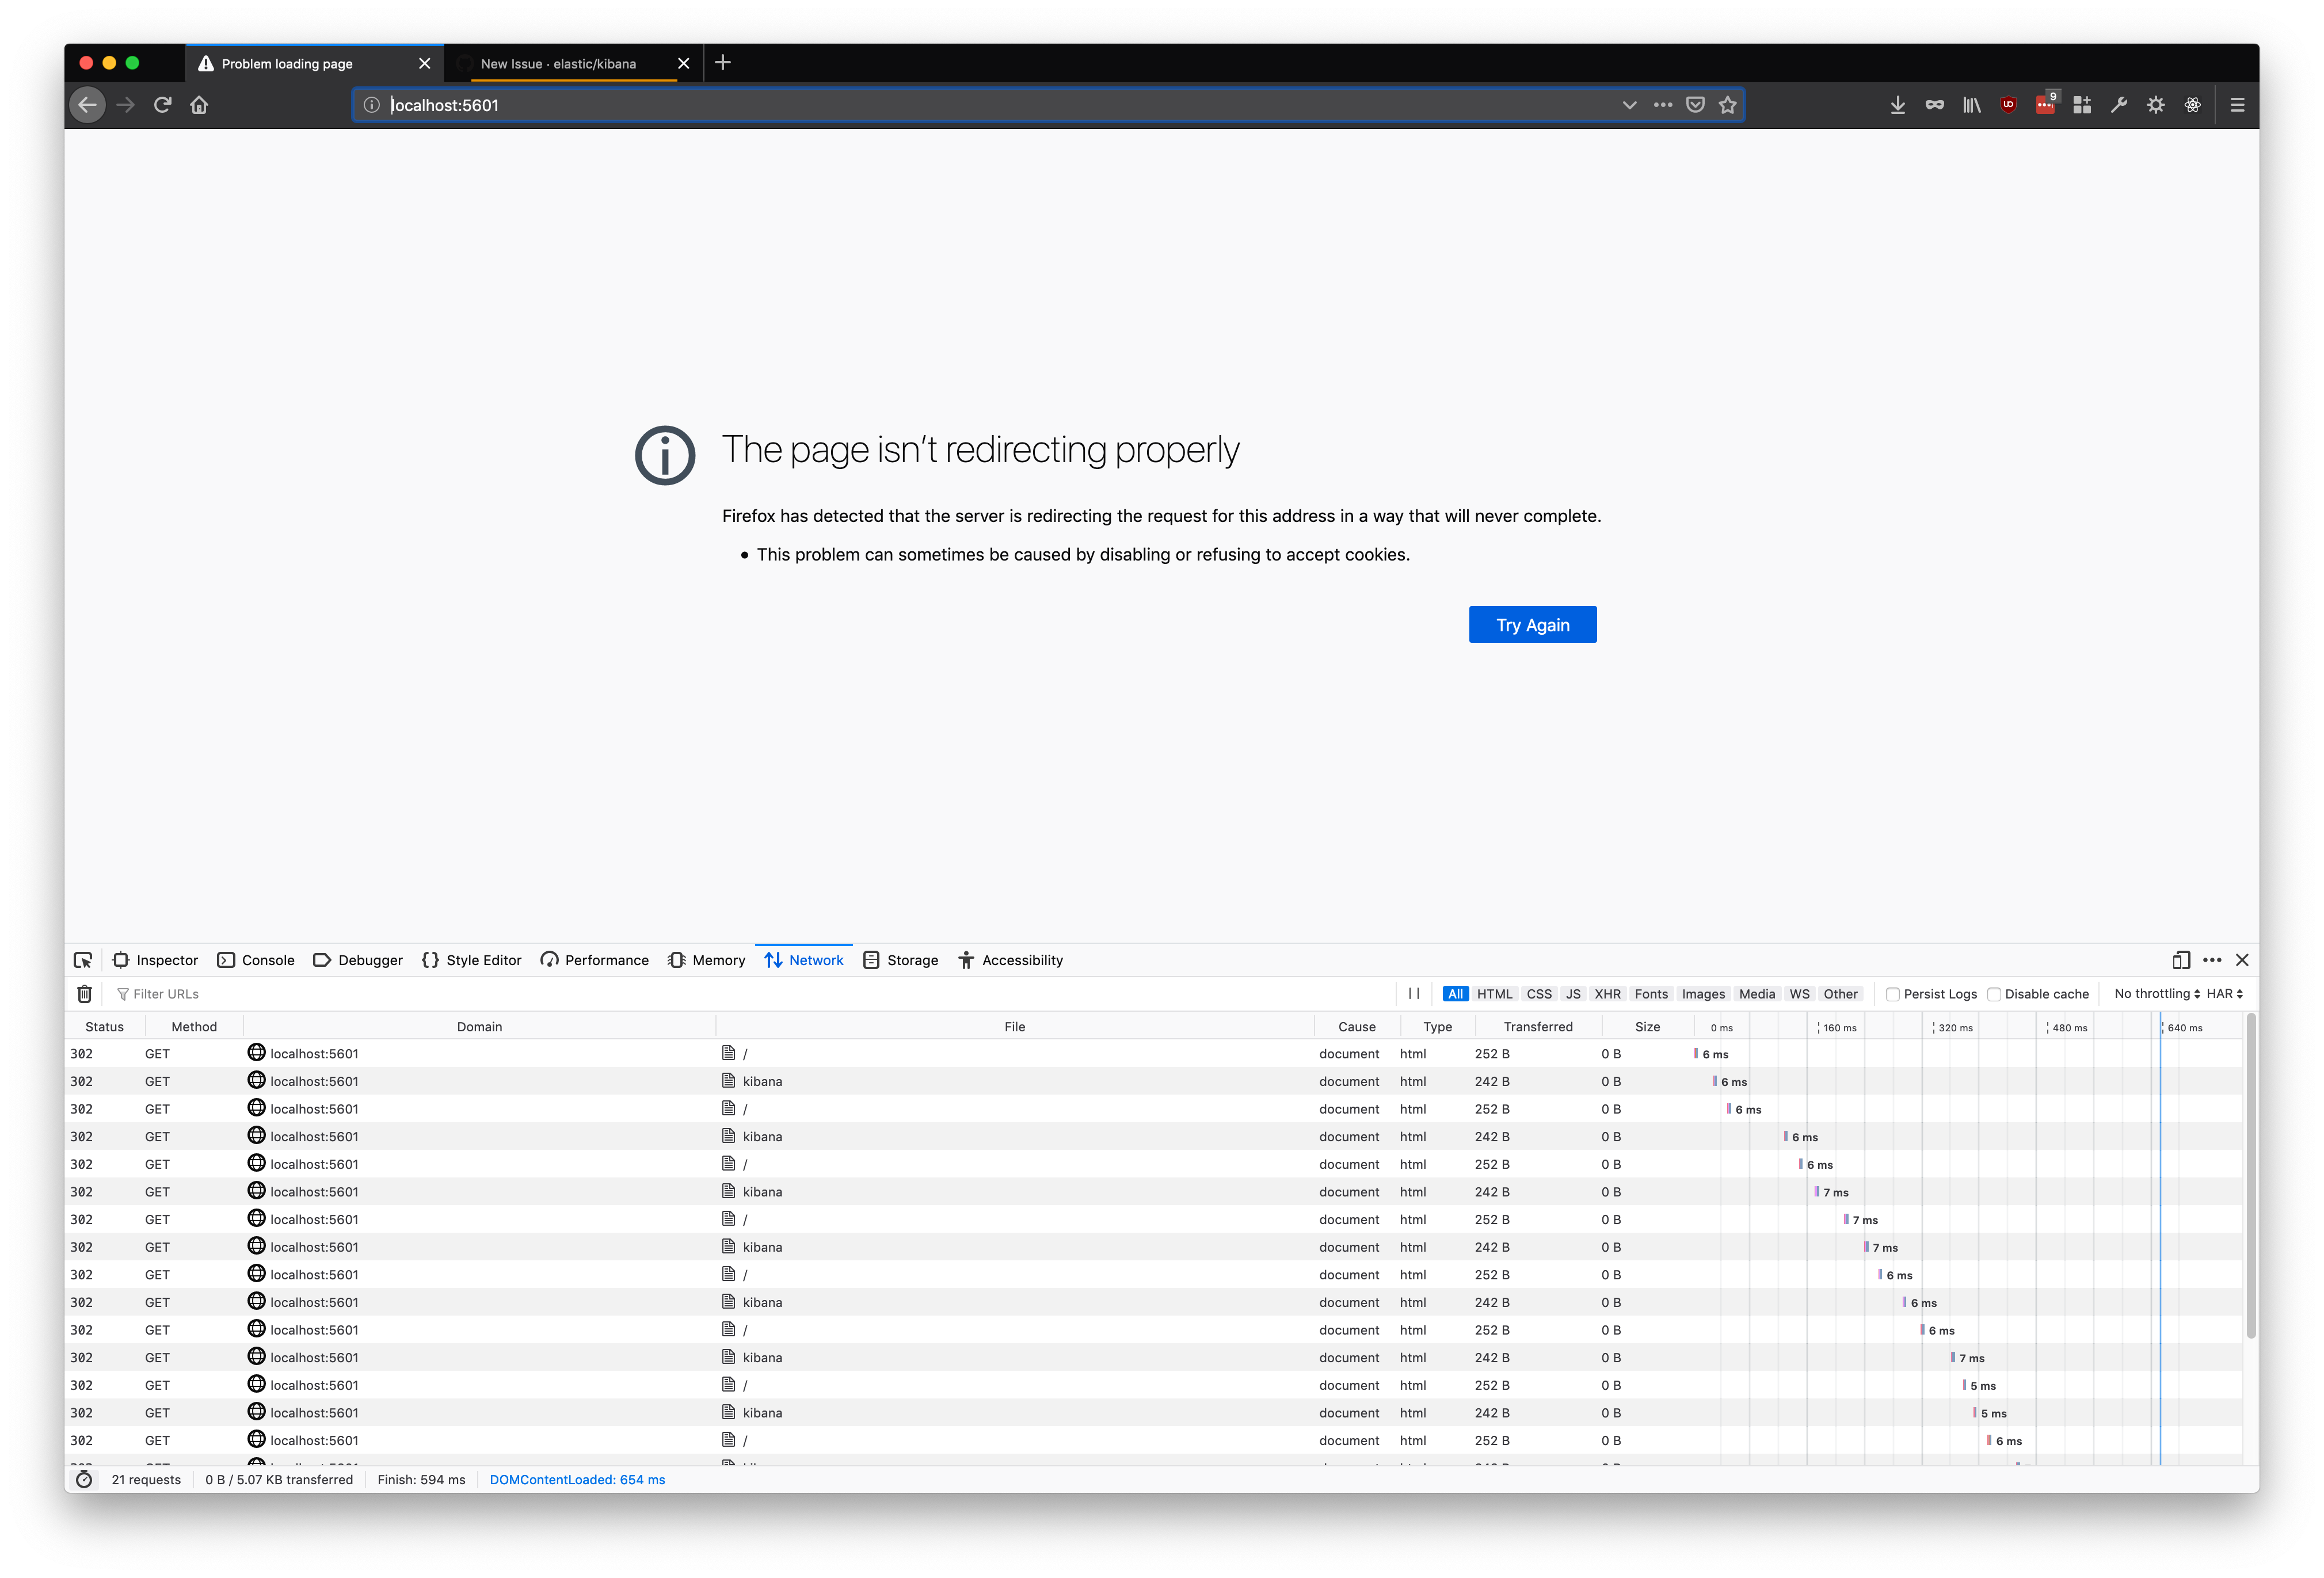Enable the Persist Logs checkbox
Screen dimensions: 2324x1578
(x=1893, y=993)
